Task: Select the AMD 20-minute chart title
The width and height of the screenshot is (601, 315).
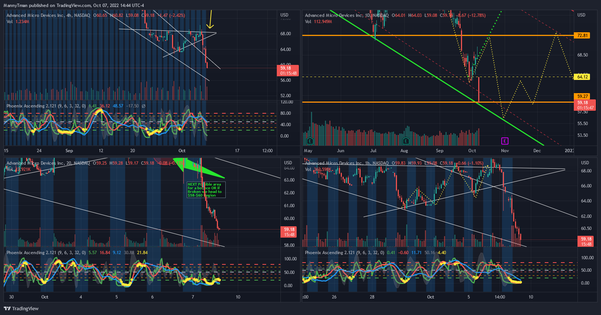Action: [x=48, y=163]
